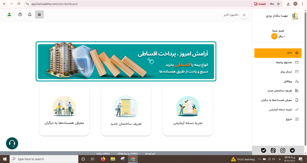Viewport: 307px width, 163px height.
Task: Click the تعریف ساختمان جدید card label
Action: tap(126, 124)
